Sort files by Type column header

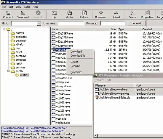pos(129,29)
